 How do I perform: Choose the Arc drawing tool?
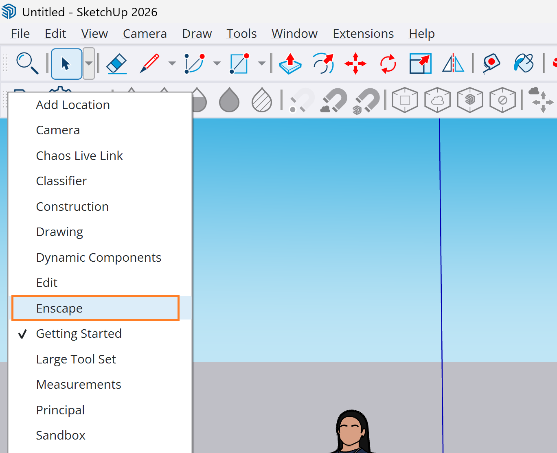click(x=194, y=63)
